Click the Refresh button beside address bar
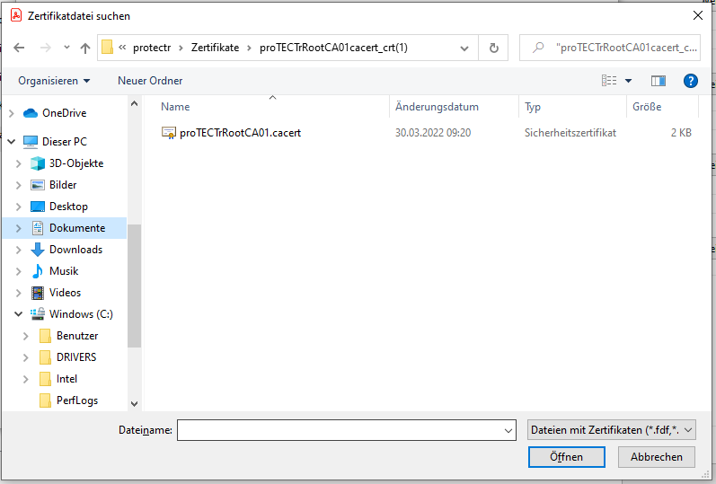Viewport: 716px width, 484px height. click(493, 48)
